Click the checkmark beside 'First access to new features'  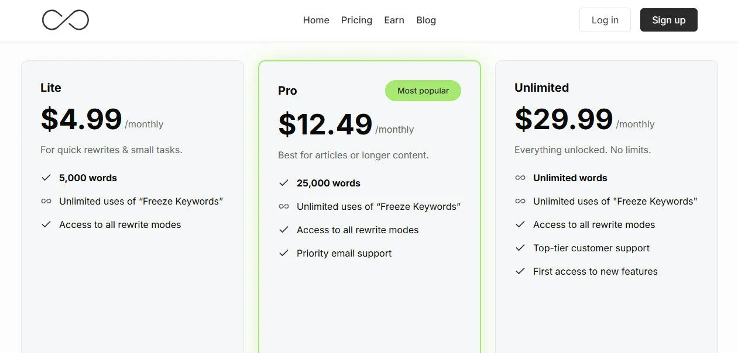520,271
